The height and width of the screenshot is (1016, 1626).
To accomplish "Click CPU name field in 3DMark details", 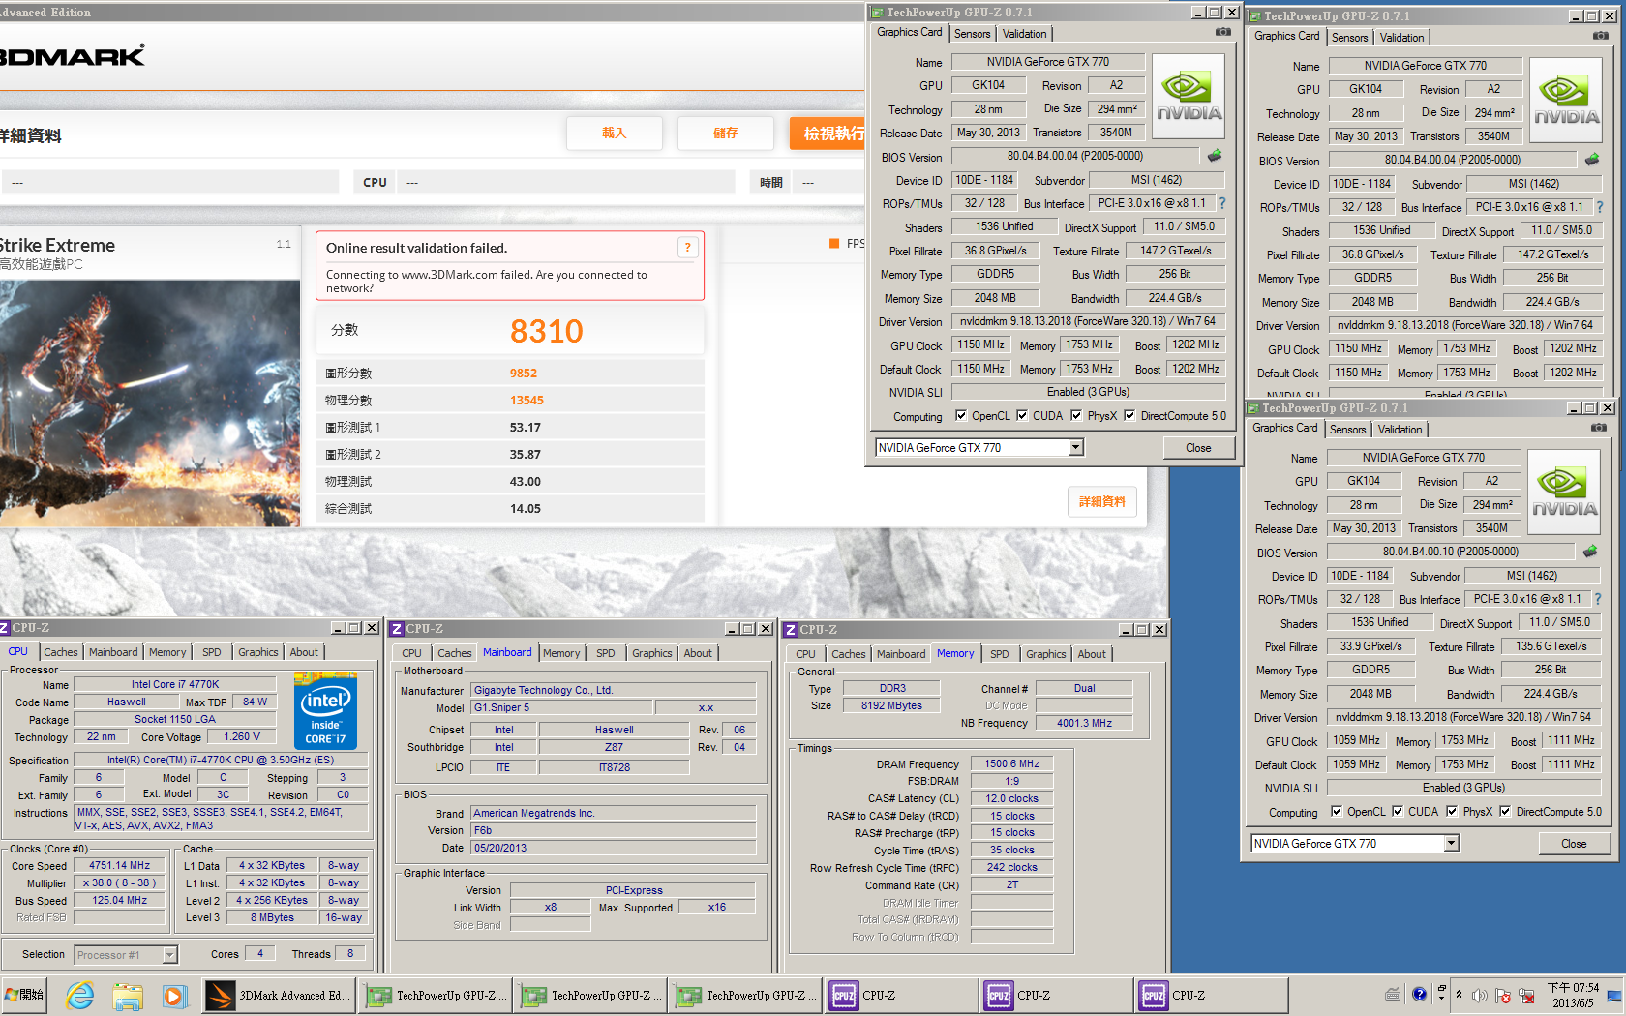I will (x=568, y=182).
